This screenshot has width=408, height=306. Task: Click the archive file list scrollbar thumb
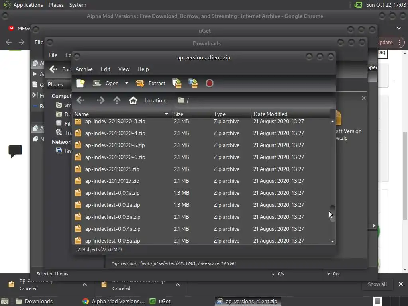click(333, 214)
